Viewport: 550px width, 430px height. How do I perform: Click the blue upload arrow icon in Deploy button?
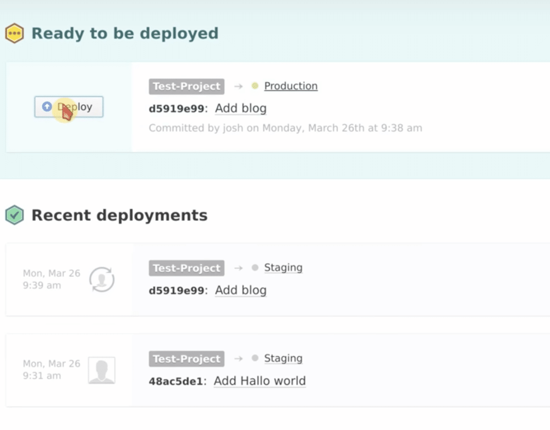tap(47, 106)
